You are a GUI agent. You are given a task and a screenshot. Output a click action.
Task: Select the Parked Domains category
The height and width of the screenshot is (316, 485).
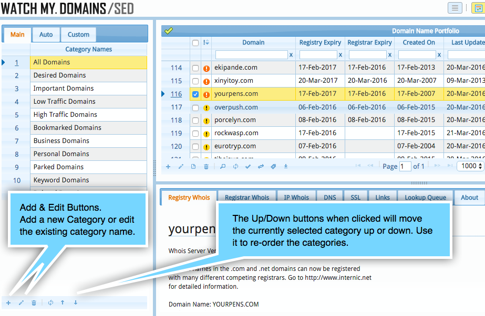[x=88, y=167]
